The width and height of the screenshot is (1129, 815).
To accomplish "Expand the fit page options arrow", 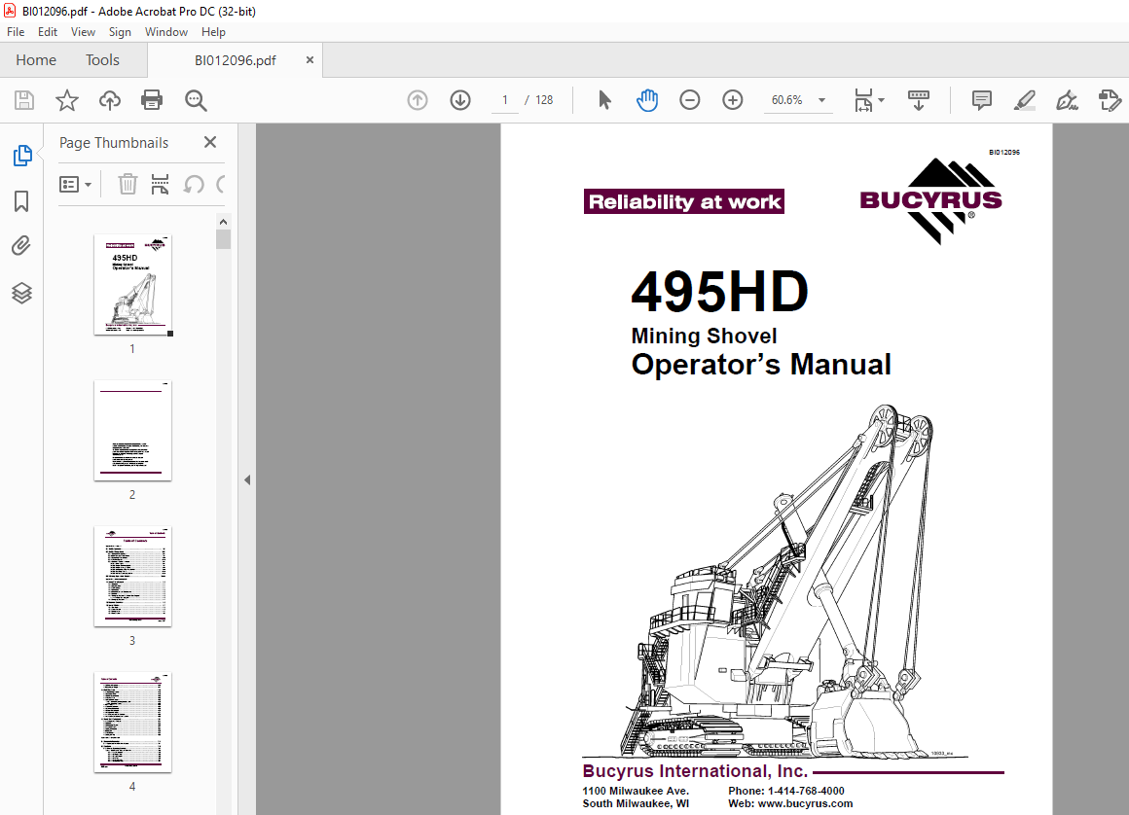I will (882, 100).
